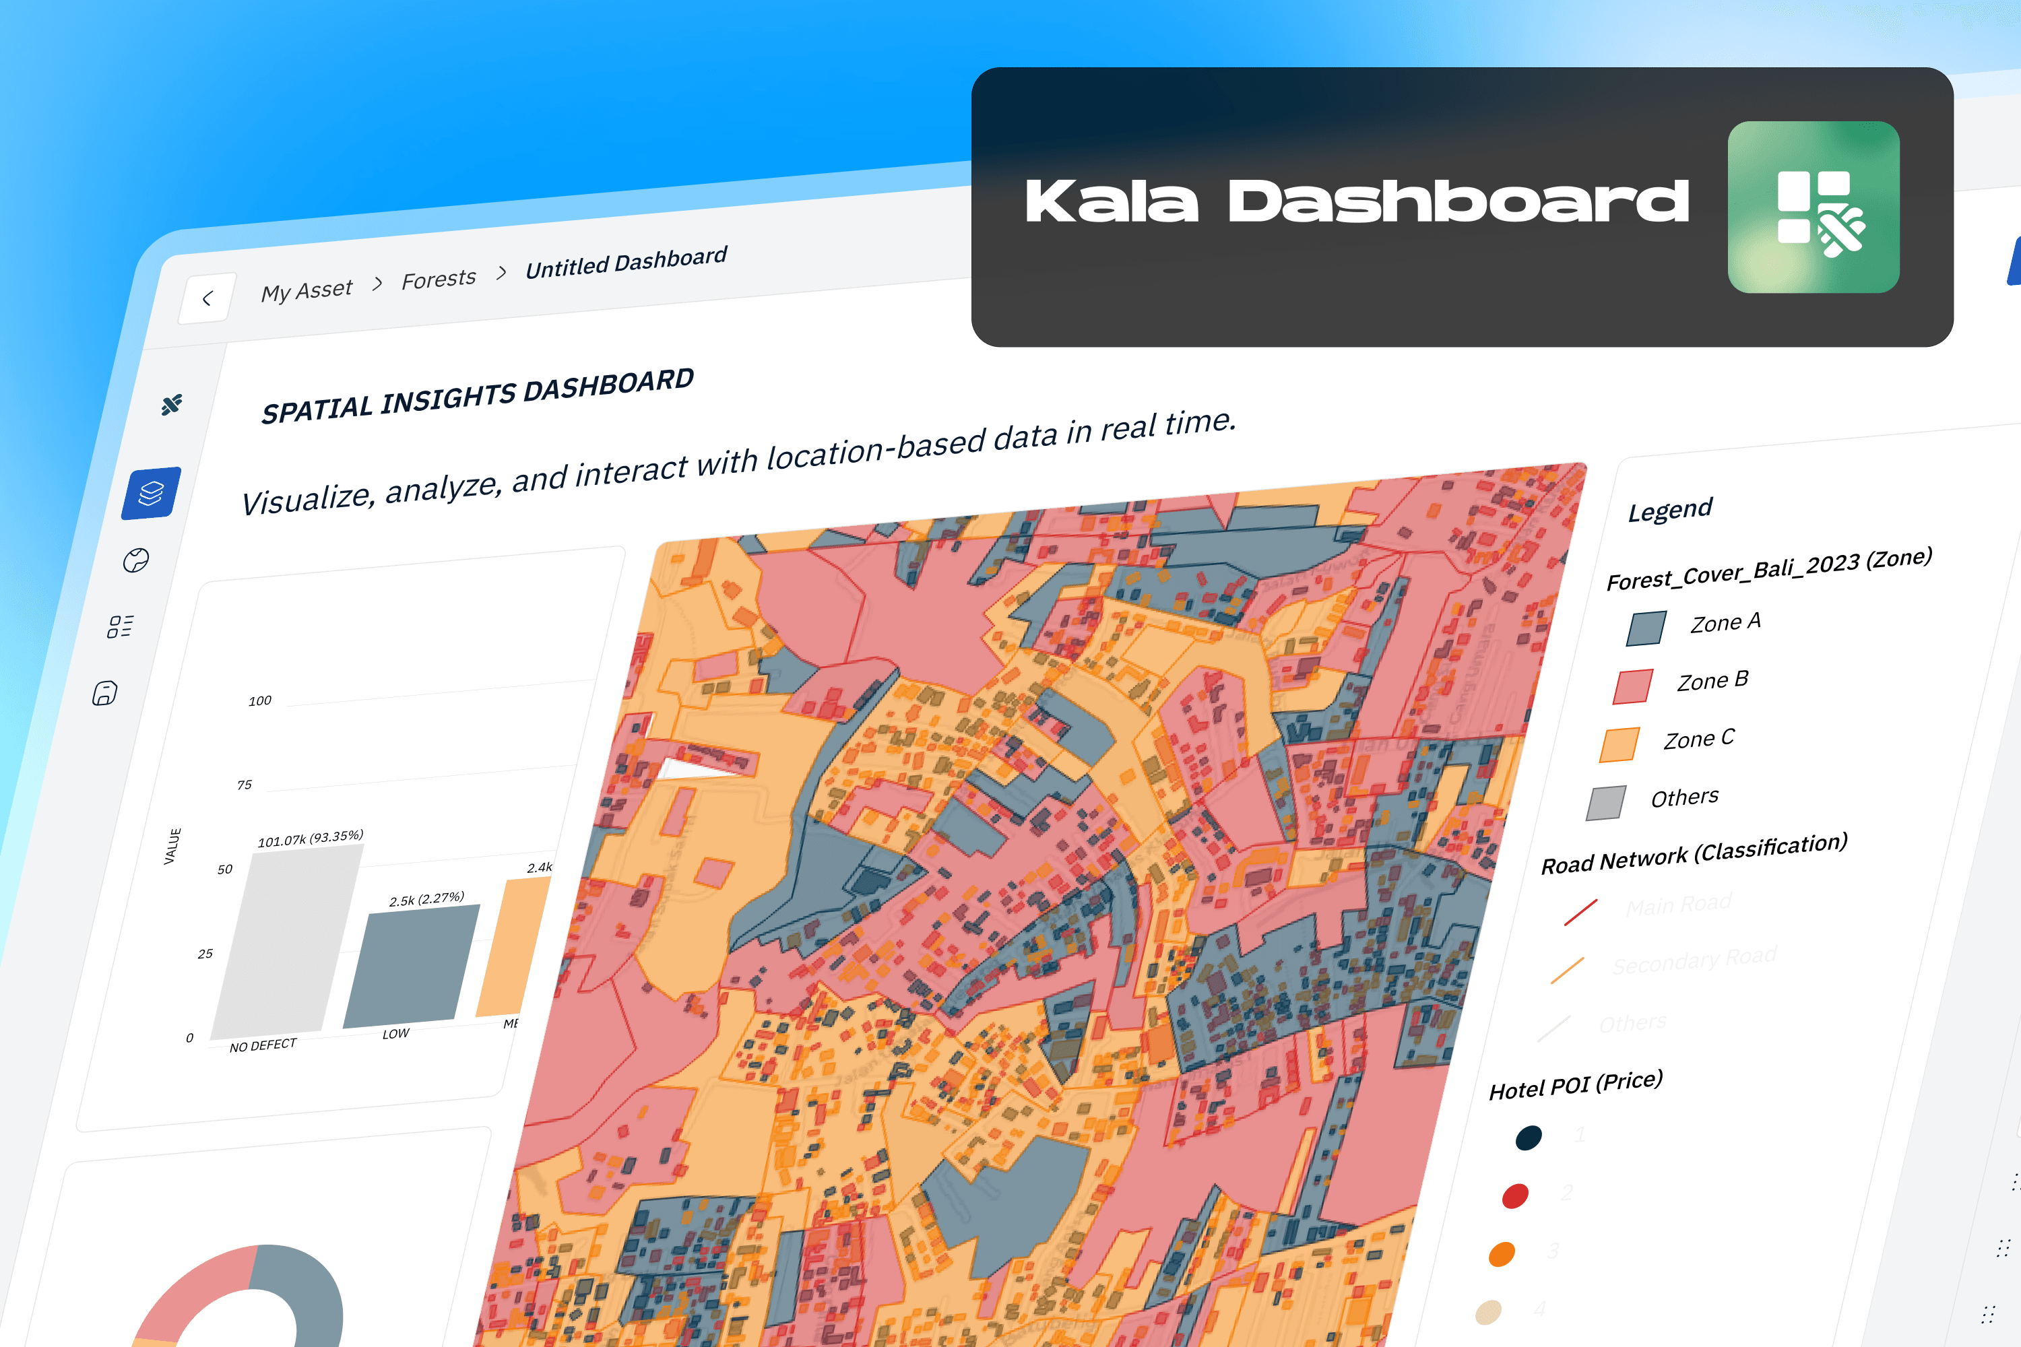Click the orange Hotel POI dot
Viewport: 2021px width, 1347px height.
pyautogui.click(x=1502, y=1254)
